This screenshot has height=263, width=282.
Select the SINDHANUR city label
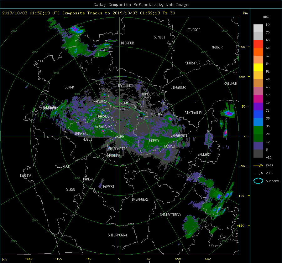click(193, 113)
